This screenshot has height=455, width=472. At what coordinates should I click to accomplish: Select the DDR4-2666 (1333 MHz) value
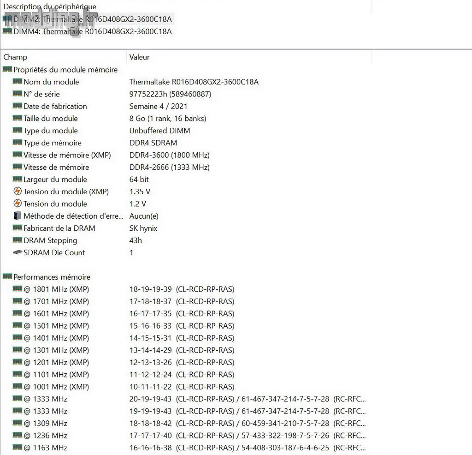(170, 167)
